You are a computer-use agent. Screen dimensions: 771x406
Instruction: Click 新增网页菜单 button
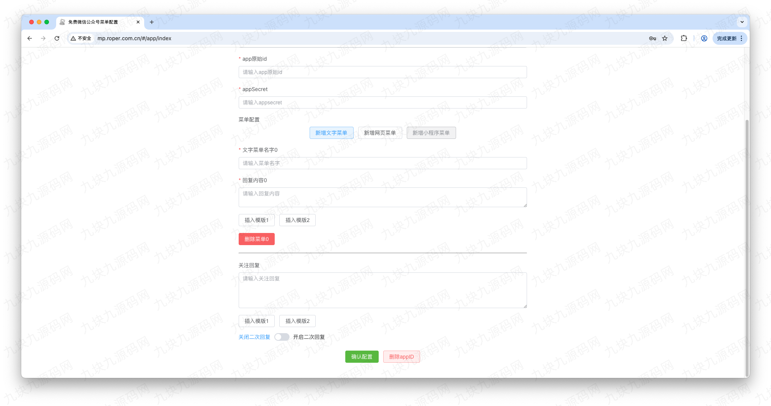[380, 133]
